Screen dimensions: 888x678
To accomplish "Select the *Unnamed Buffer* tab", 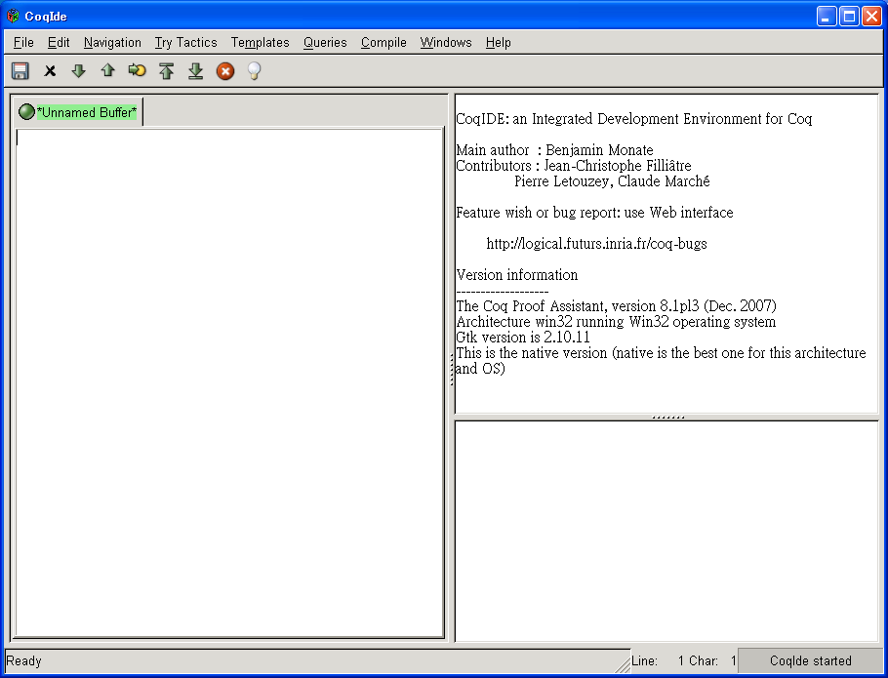I will click(79, 112).
